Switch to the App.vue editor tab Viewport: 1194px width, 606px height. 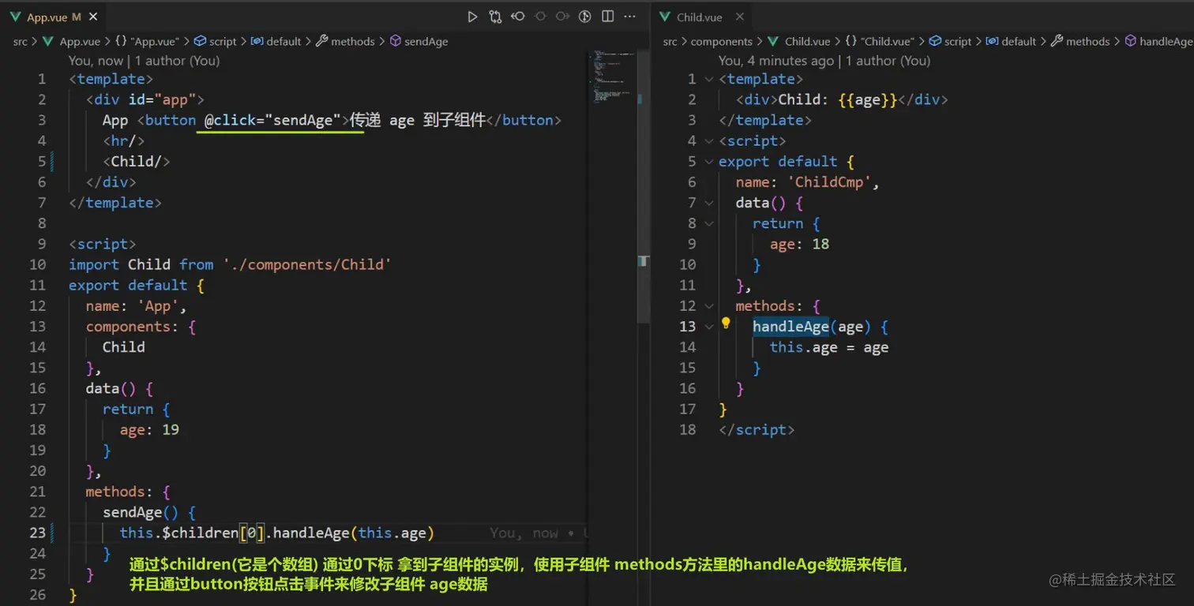[x=53, y=17]
